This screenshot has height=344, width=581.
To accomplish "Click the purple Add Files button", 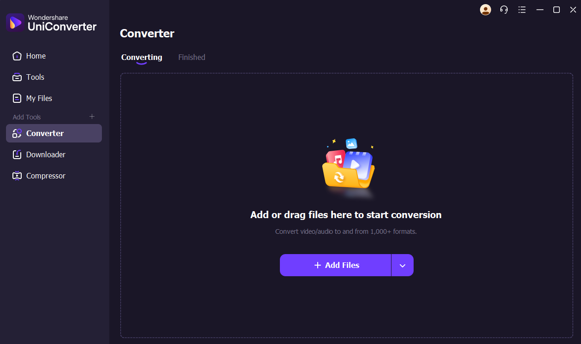I will pyautogui.click(x=335, y=265).
